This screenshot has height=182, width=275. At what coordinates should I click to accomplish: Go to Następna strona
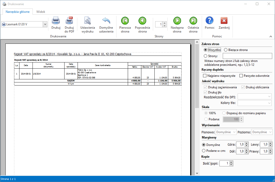point(177,21)
